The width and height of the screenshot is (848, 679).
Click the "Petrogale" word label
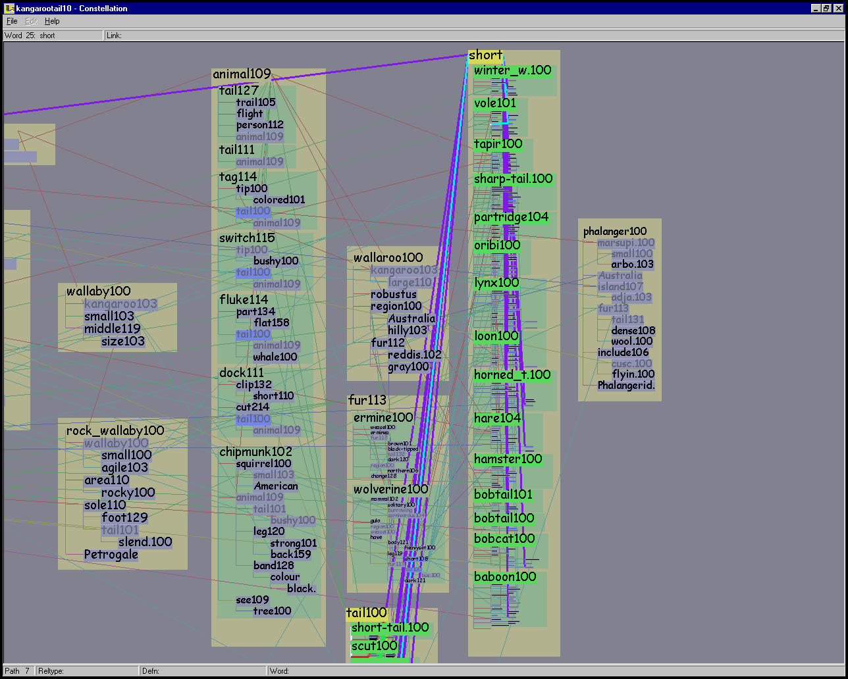point(111,555)
